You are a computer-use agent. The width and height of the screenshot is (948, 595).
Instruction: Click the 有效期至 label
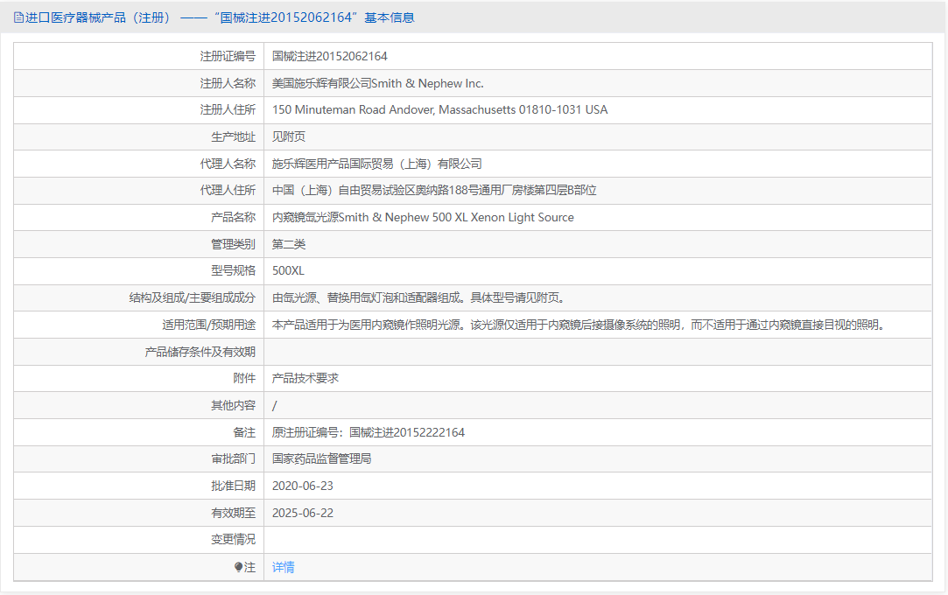pyautogui.click(x=234, y=513)
